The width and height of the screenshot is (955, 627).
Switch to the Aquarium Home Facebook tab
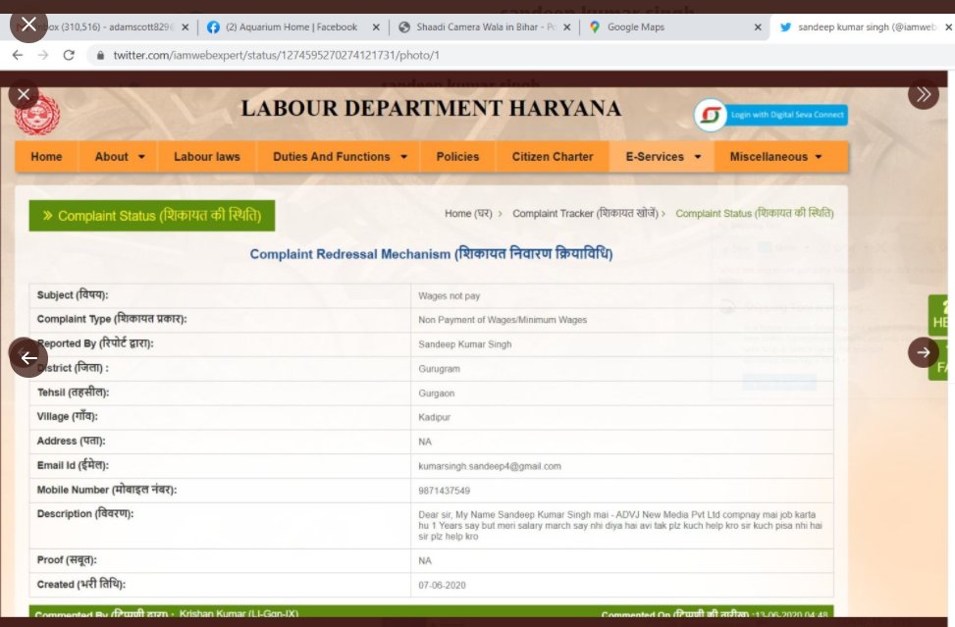click(x=292, y=26)
